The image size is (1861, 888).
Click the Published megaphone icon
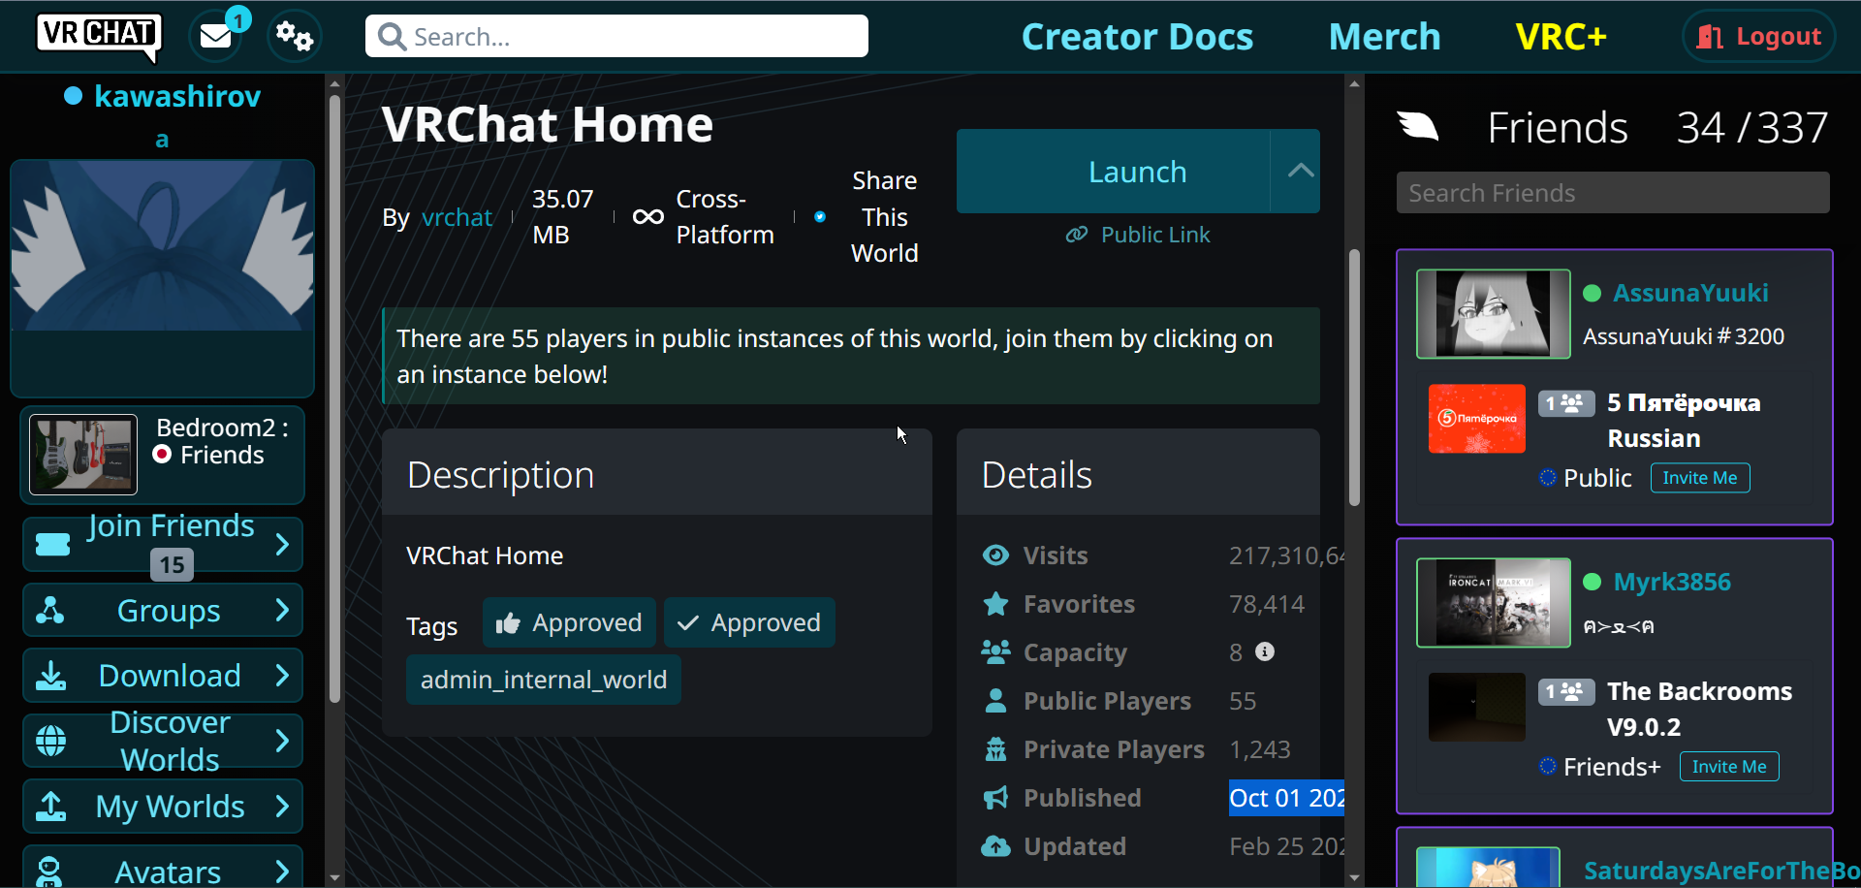pos(995,798)
